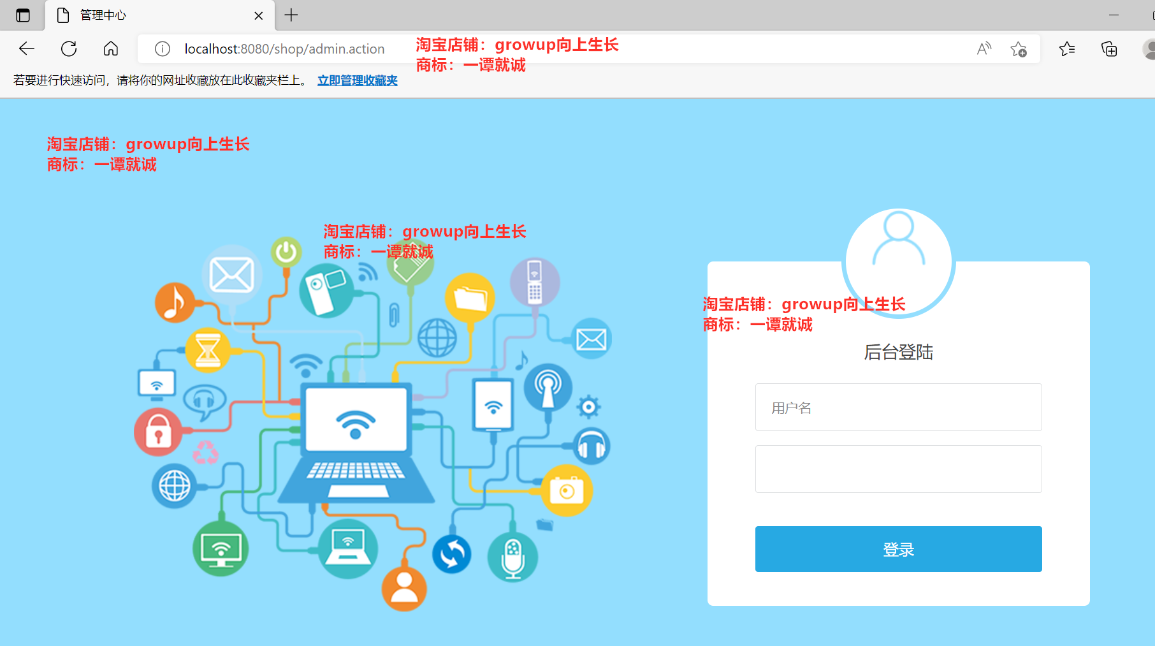Click the 后台登陆 heading
The image size is (1155, 646).
pyautogui.click(x=898, y=352)
